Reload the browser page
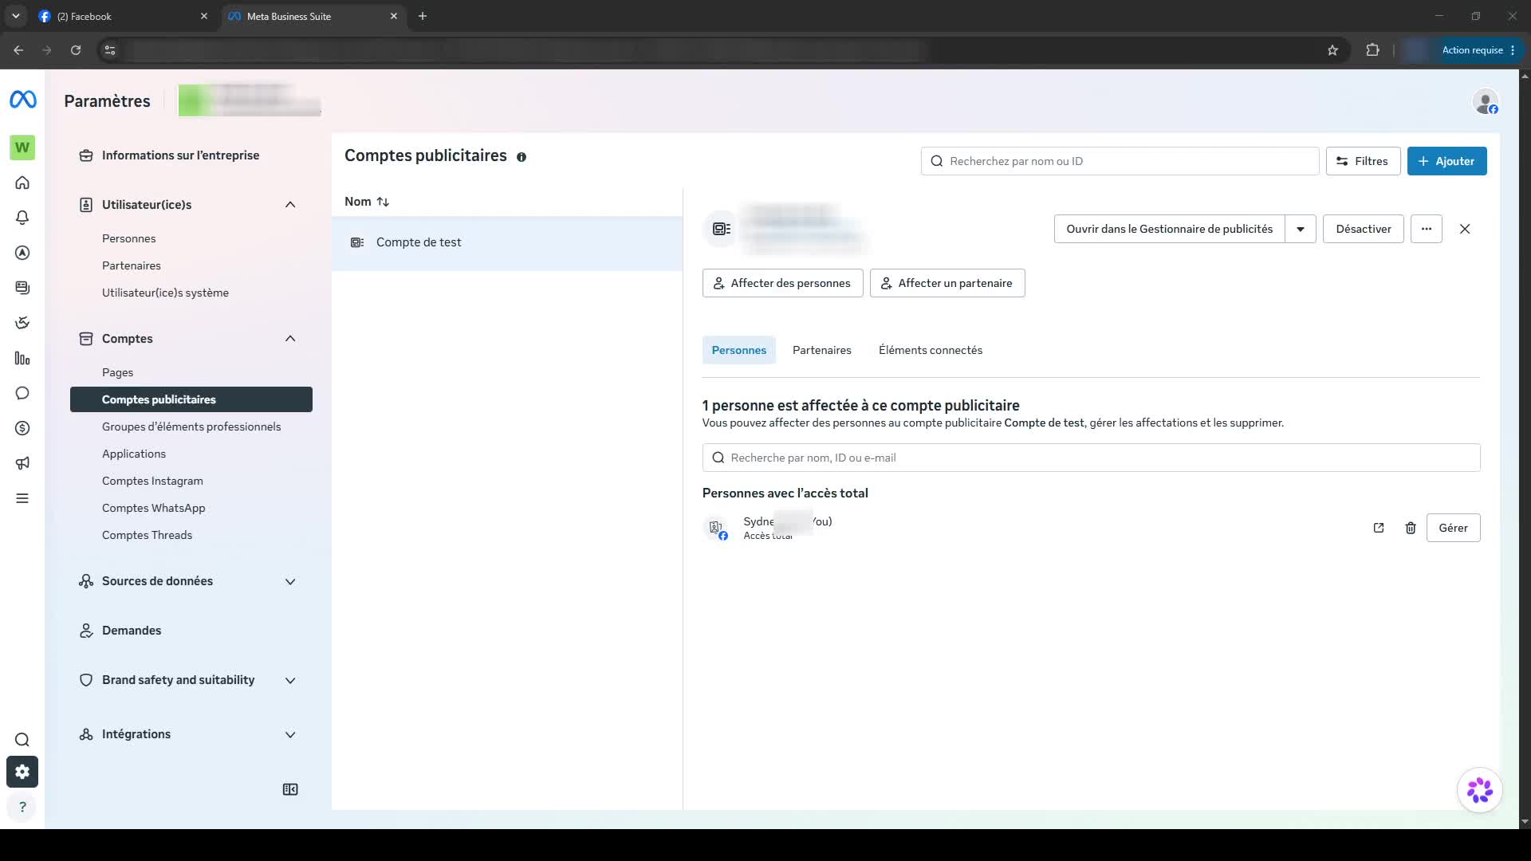 [76, 50]
